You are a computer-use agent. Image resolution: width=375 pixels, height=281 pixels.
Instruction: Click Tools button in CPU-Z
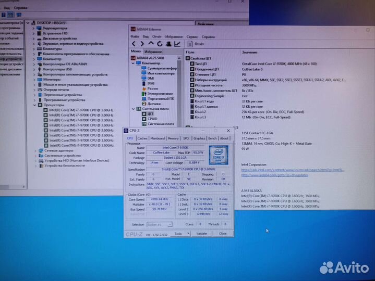178,234
